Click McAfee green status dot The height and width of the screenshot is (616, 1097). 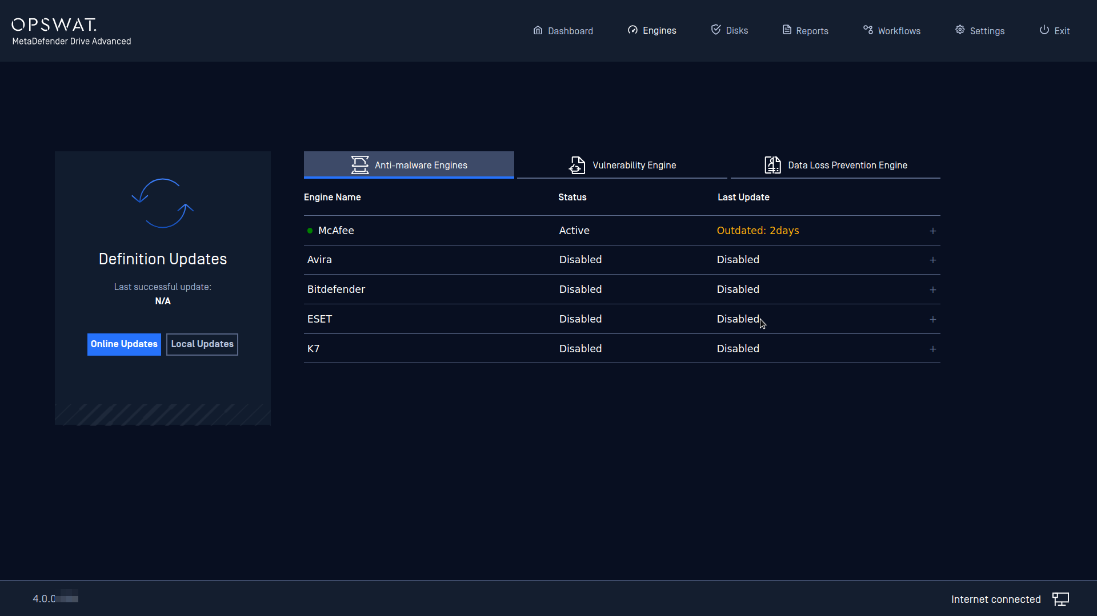point(310,231)
